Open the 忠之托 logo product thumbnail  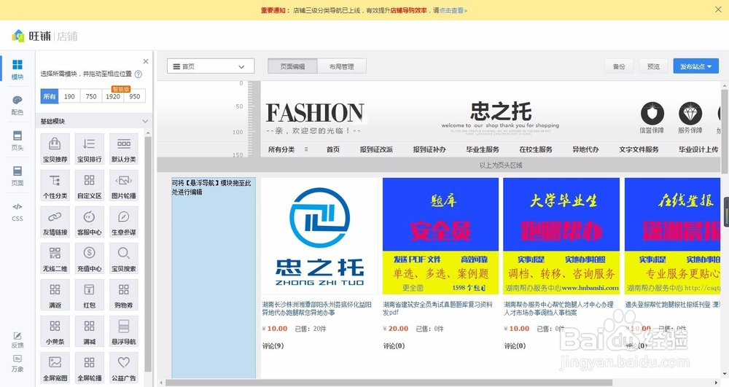coord(319,236)
